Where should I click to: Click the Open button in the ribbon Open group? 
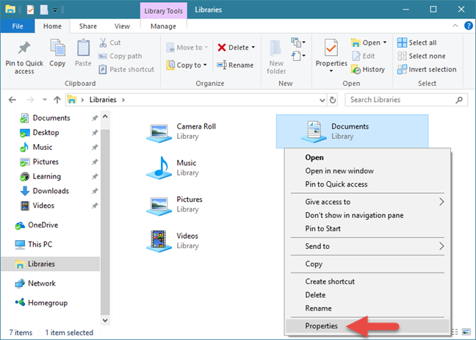tap(366, 43)
